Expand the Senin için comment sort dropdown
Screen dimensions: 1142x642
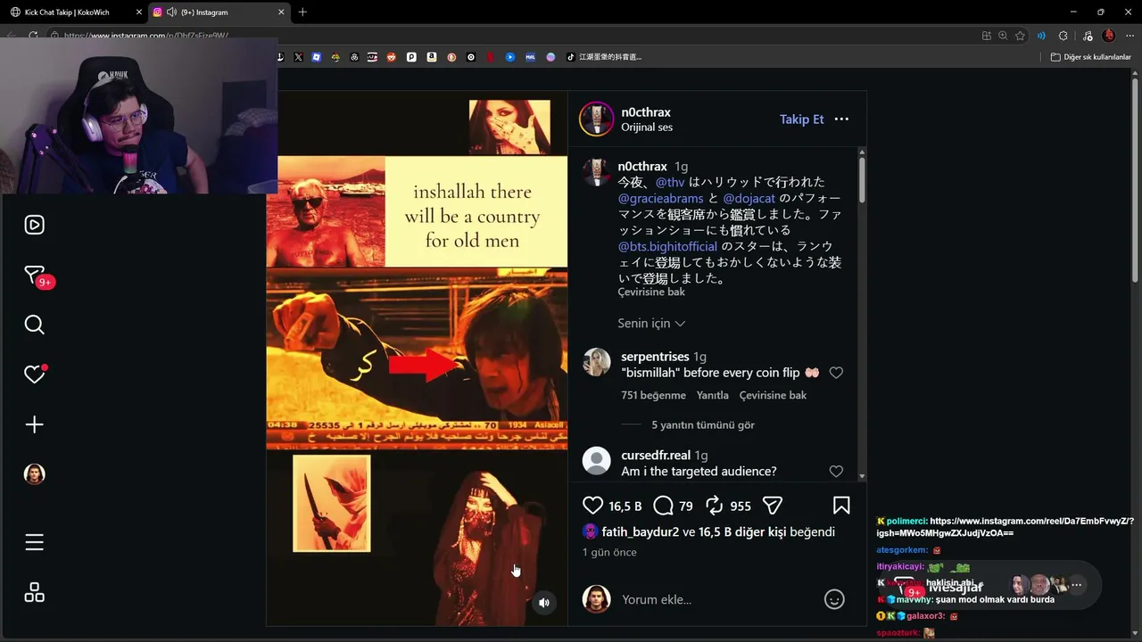pyautogui.click(x=651, y=323)
